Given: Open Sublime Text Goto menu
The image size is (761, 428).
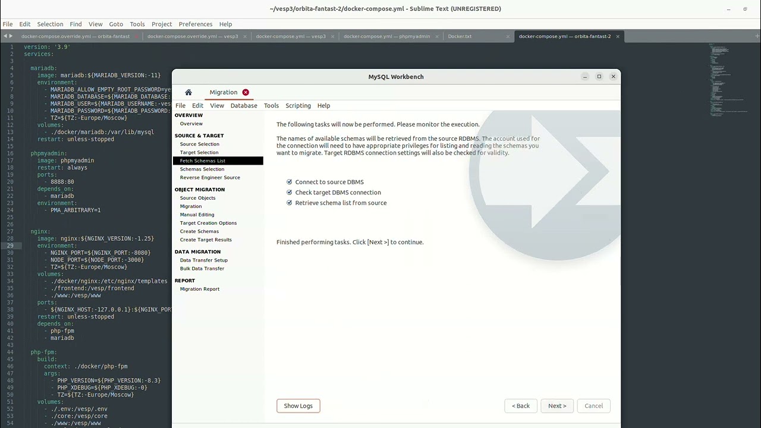Looking at the screenshot, I should (116, 24).
